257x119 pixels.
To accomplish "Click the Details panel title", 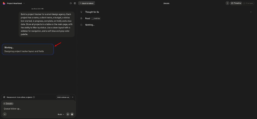I will pyautogui.click(x=166, y=3).
